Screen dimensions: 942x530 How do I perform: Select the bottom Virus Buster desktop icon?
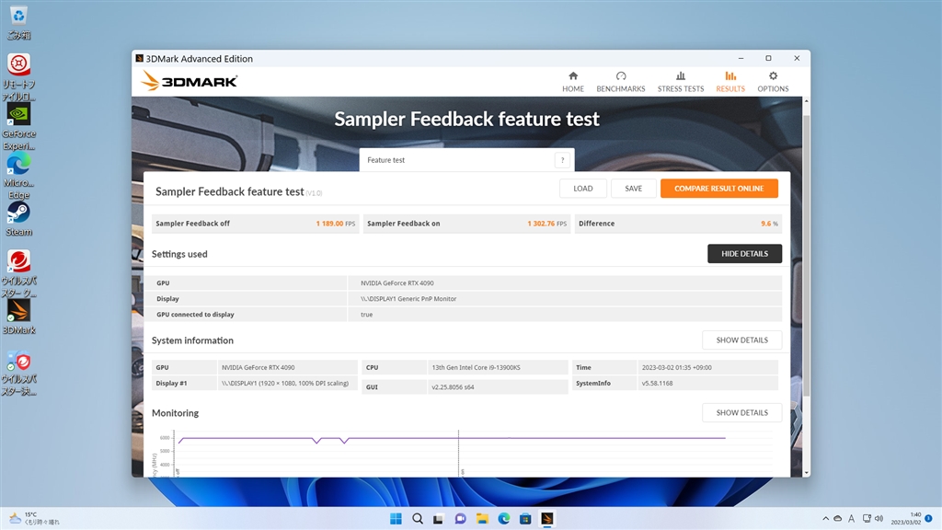(18, 373)
